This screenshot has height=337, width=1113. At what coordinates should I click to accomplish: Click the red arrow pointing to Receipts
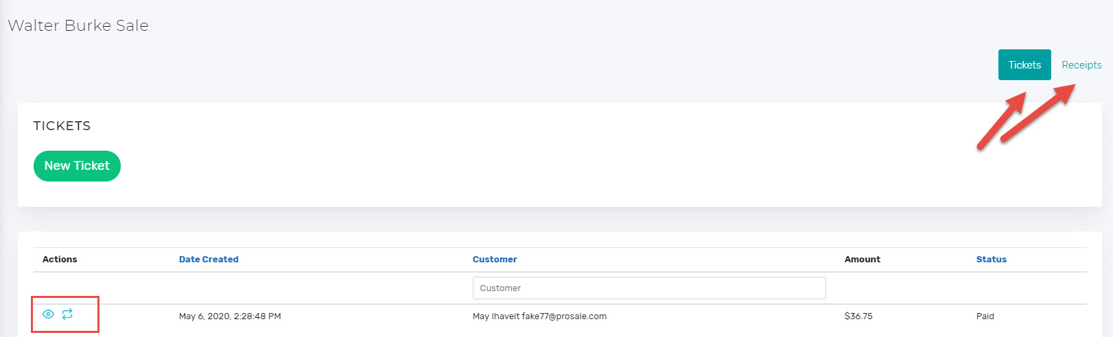(1038, 113)
